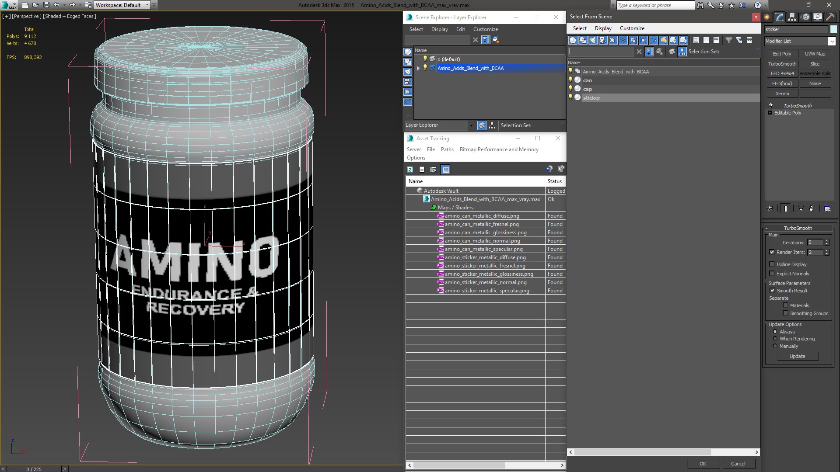This screenshot has width=840, height=472.
Task: Click Update button in TurboSmooth panel
Action: click(x=797, y=356)
